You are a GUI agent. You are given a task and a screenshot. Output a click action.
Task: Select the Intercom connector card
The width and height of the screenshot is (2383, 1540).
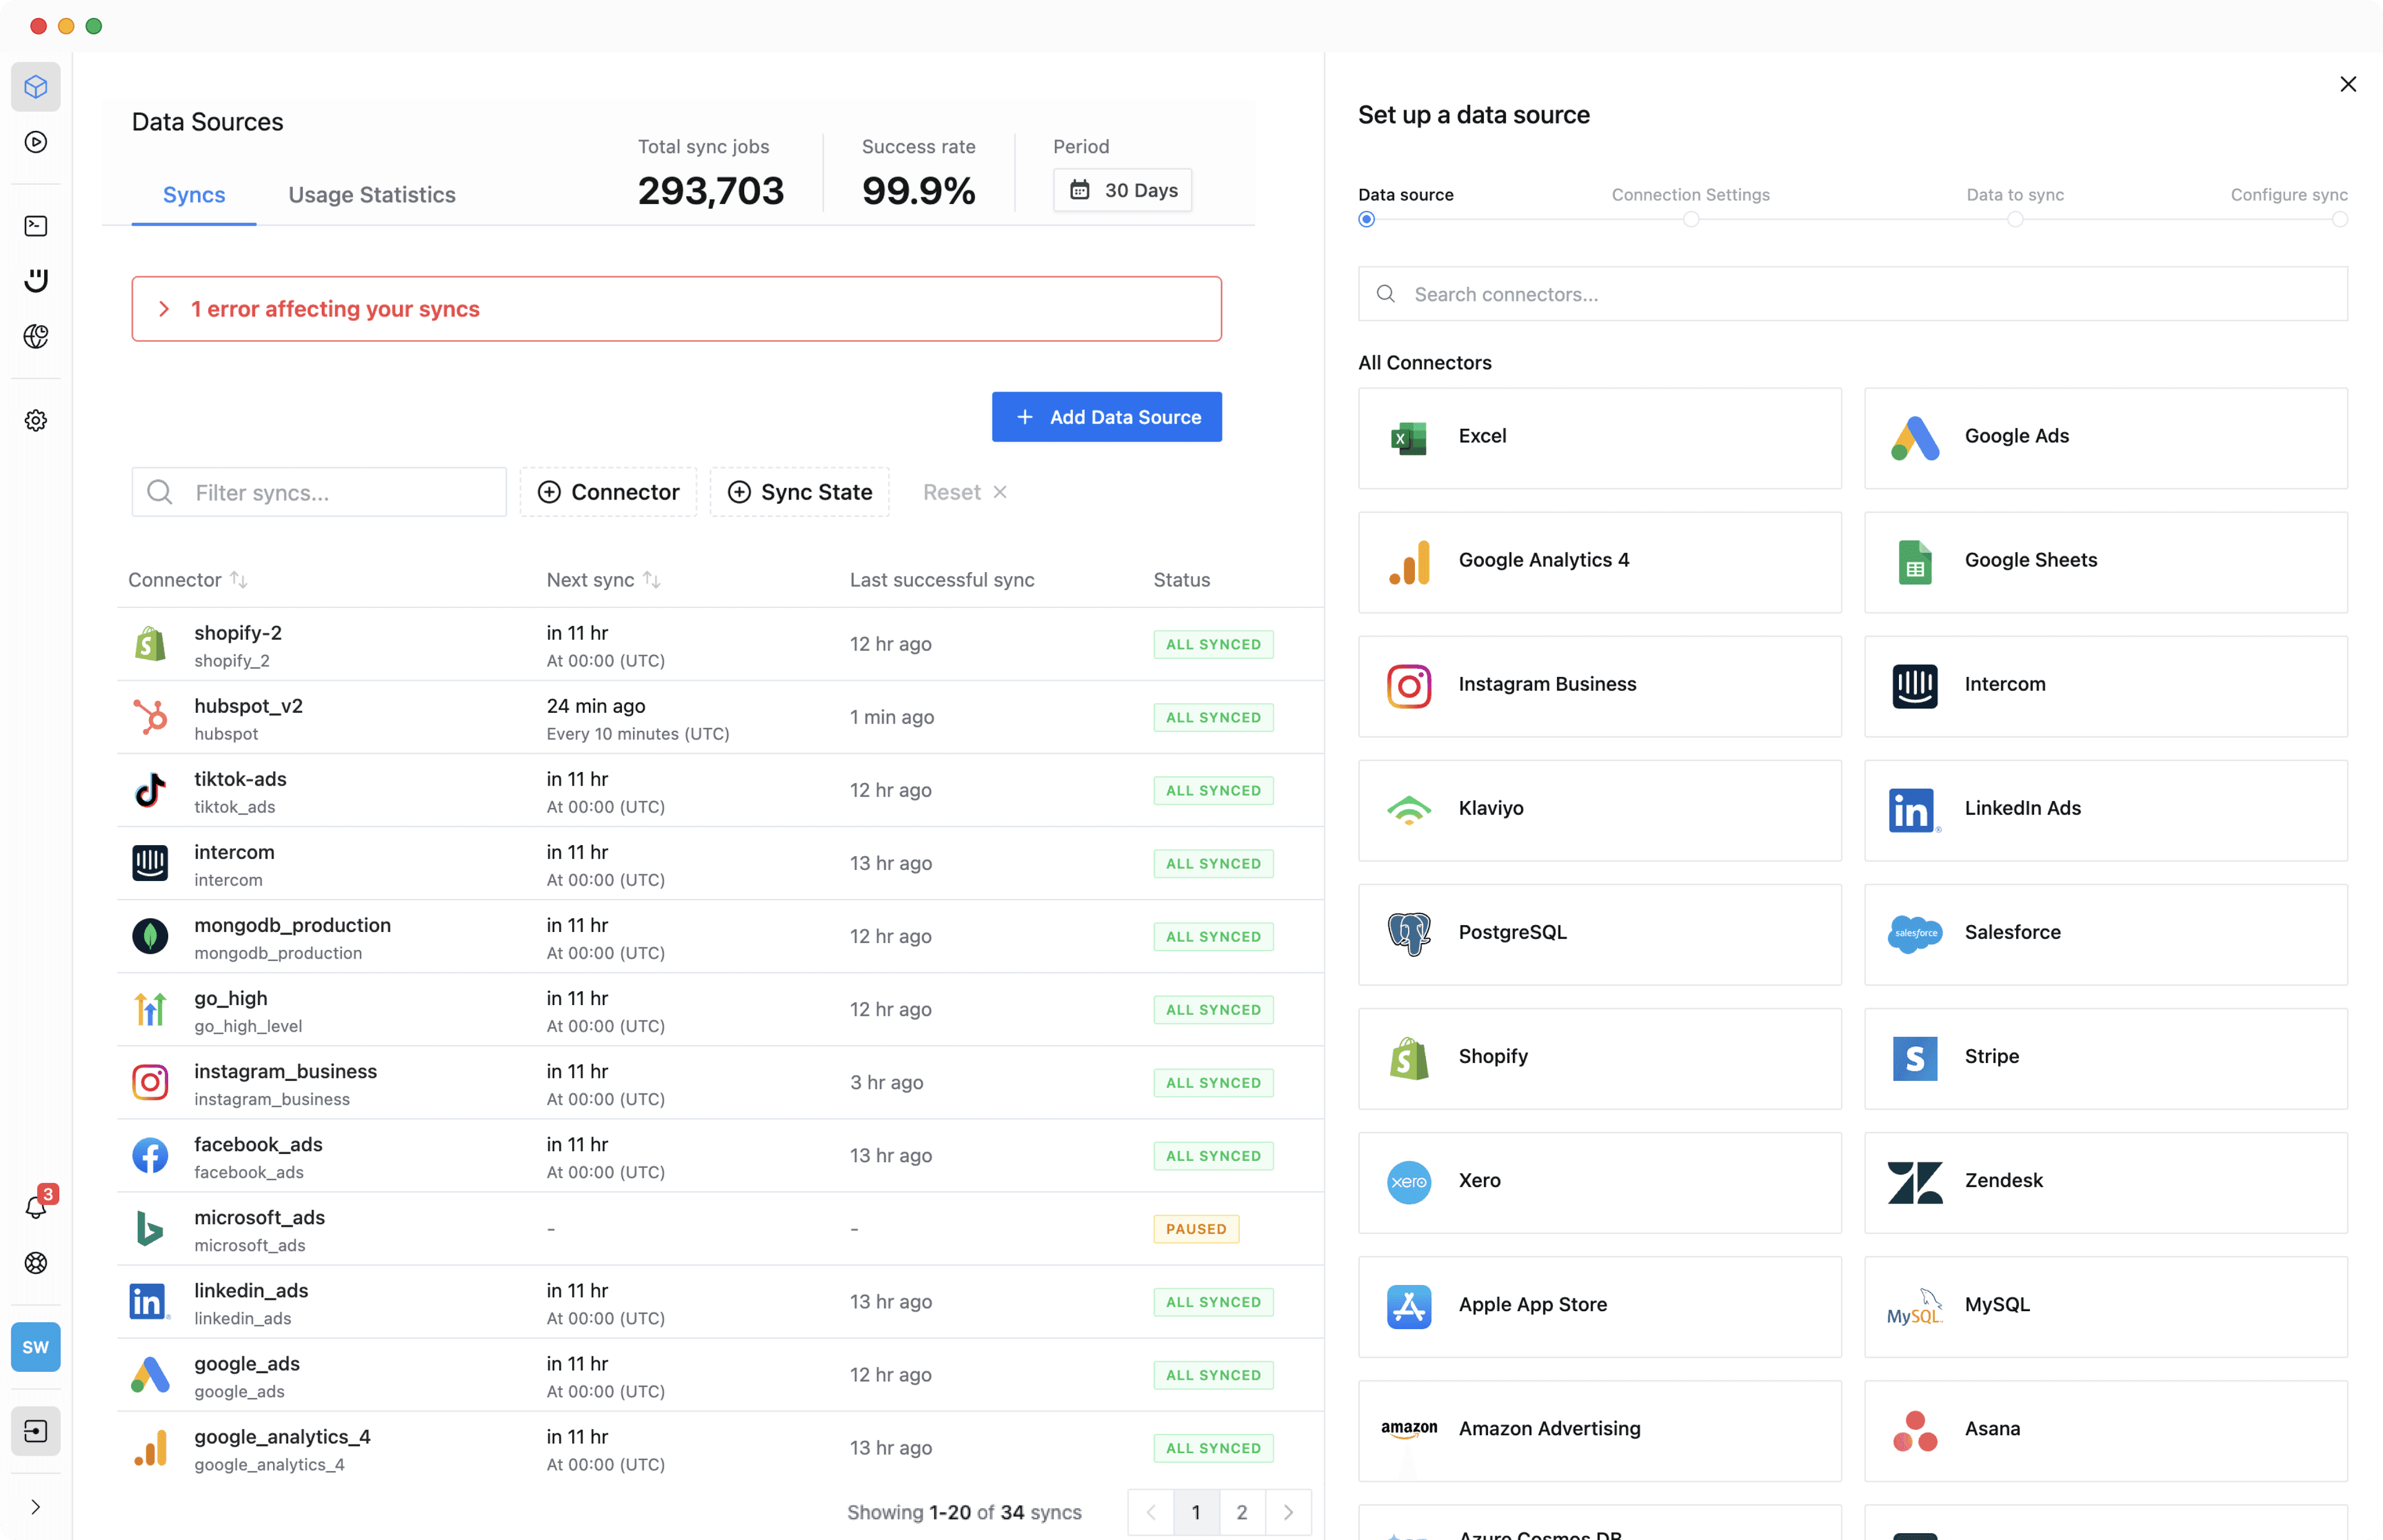[2106, 686]
